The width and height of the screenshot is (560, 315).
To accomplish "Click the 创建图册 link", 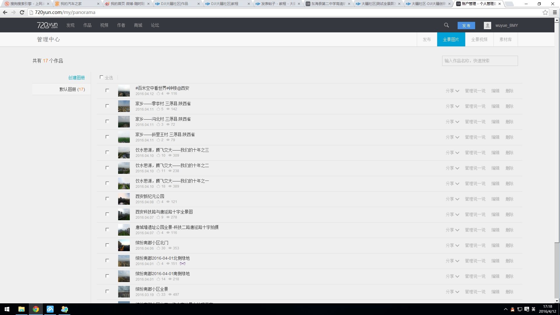I will click(76, 78).
